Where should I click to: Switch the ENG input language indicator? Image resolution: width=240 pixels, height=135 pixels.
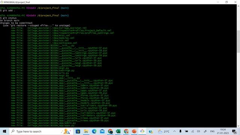point(212,131)
